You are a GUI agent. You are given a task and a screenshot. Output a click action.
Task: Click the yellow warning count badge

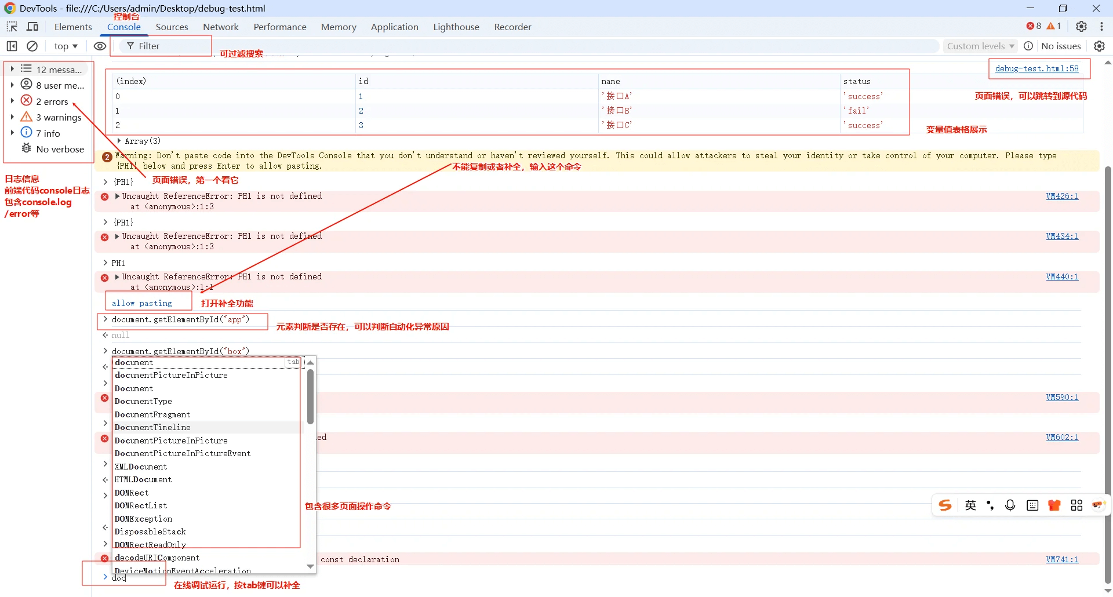[x=1054, y=26]
